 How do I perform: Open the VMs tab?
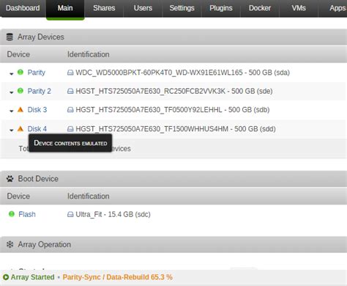[x=299, y=8]
